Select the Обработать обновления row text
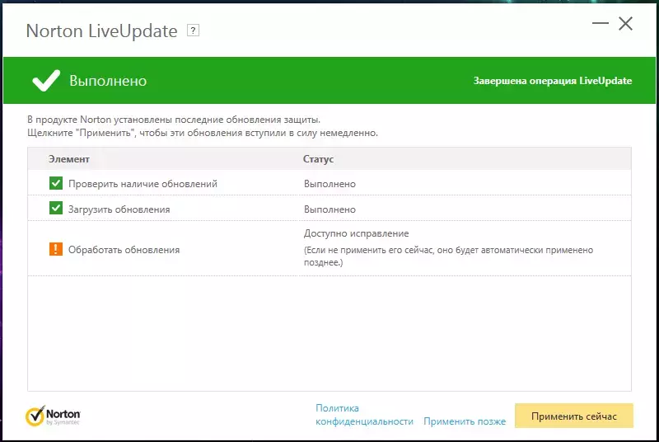Viewport: 659px width, 442px height. click(124, 250)
